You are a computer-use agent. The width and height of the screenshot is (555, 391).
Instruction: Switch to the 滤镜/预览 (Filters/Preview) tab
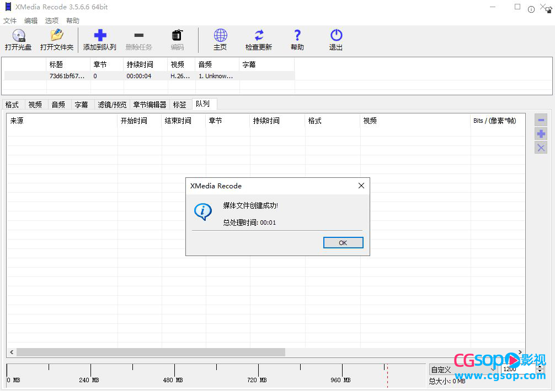click(112, 105)
